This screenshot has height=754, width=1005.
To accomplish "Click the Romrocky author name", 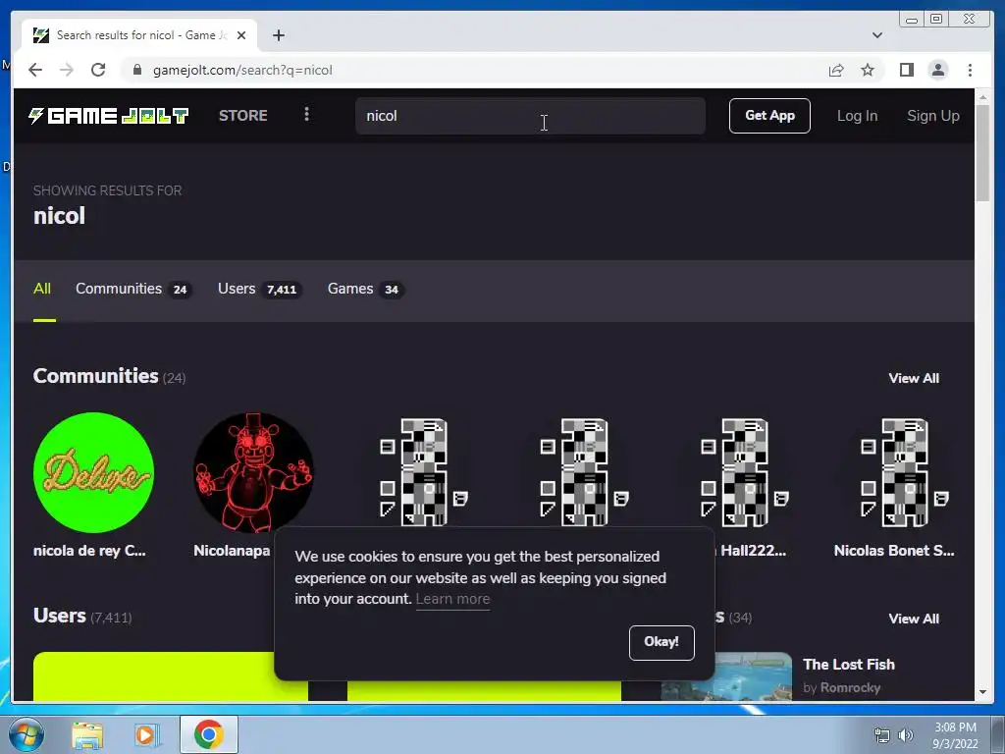I will click(x=851, y=687).
